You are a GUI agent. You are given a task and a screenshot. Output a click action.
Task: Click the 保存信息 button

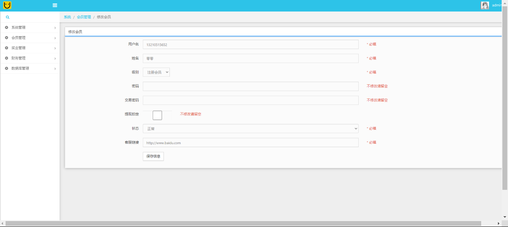[153, 156]
